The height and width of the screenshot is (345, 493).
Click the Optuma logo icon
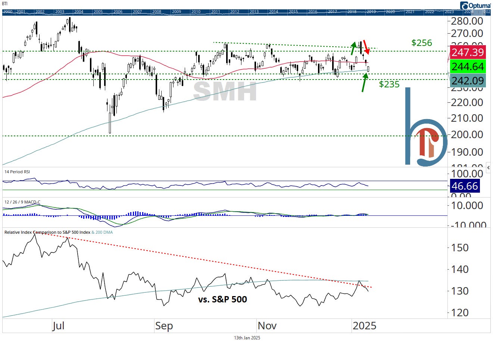pyautogui.click(x=464, y=6)
